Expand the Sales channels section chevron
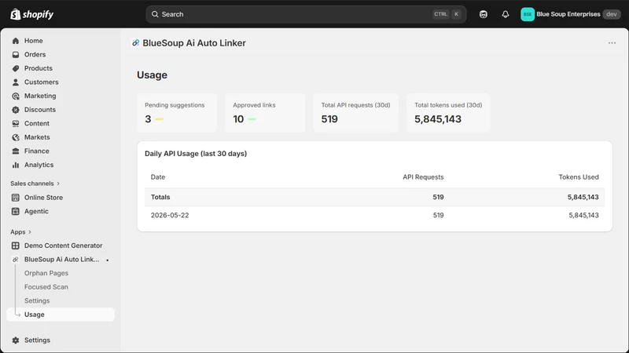 pos(58,184)
